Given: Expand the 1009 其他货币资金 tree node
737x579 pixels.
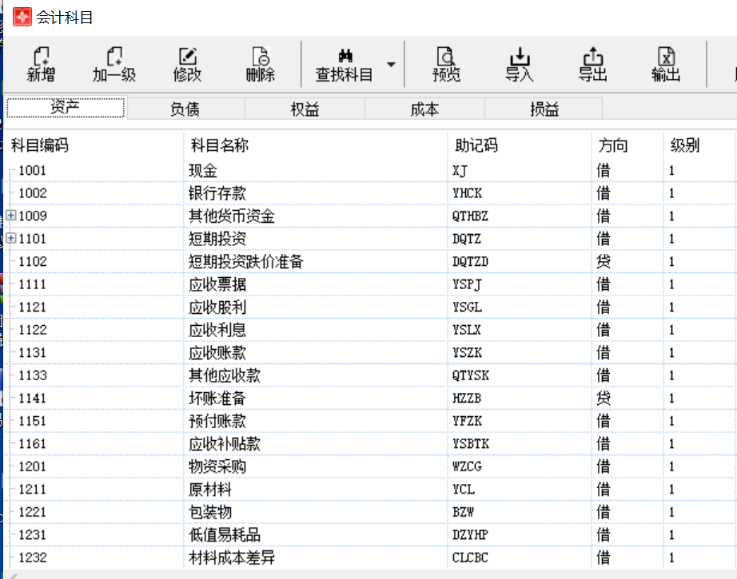Looking at the screenshot, I should 11,215.
